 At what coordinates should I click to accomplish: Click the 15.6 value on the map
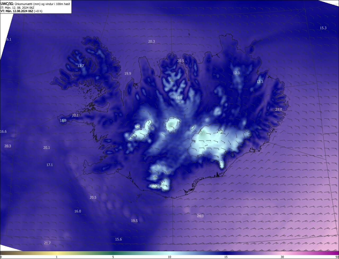(118, 239)
